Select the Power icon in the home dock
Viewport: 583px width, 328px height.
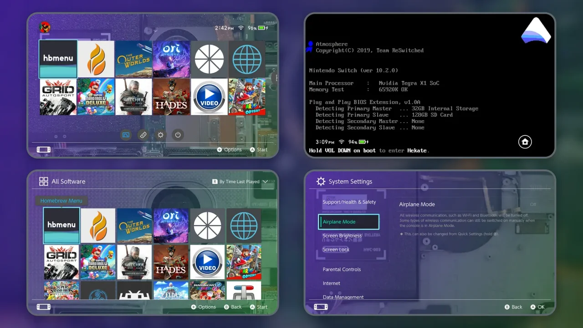coord(178,135)
